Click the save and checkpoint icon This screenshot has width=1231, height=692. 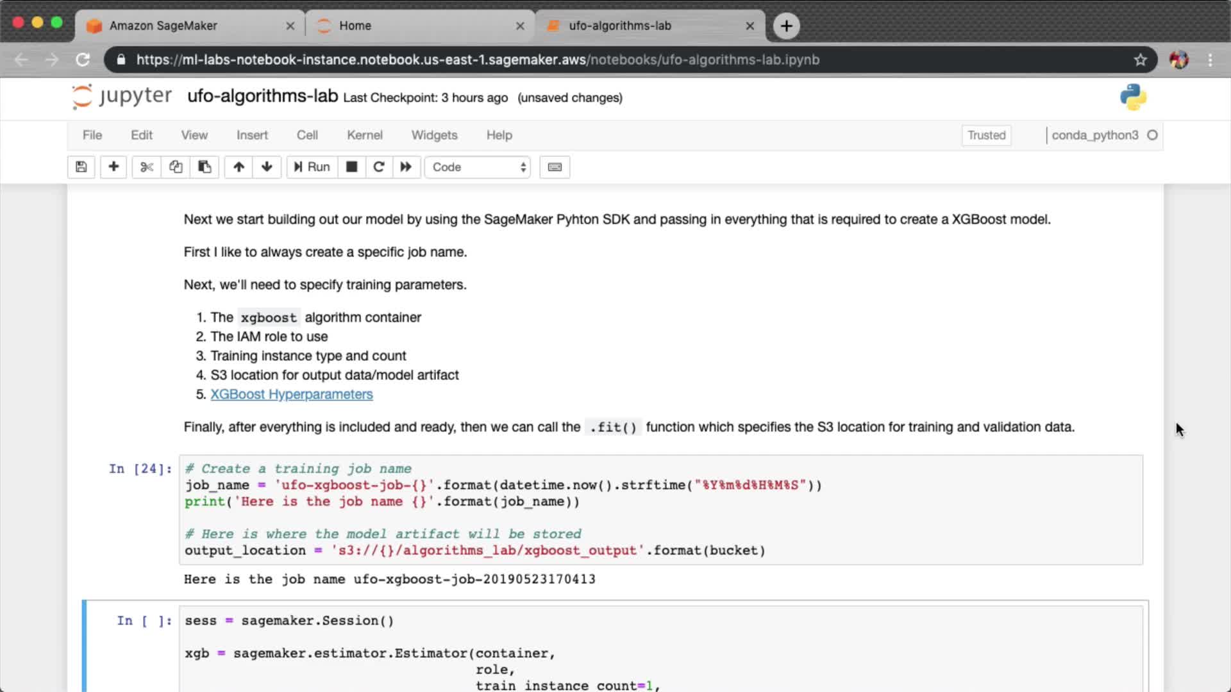81,167
